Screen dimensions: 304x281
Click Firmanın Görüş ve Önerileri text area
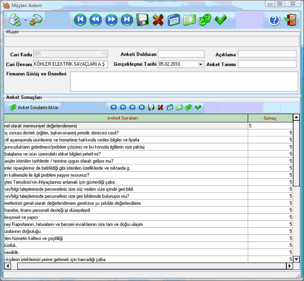pos(184,82)
